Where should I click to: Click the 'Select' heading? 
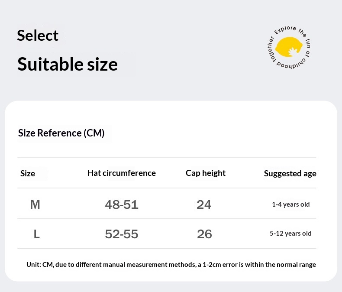point(38,36)
